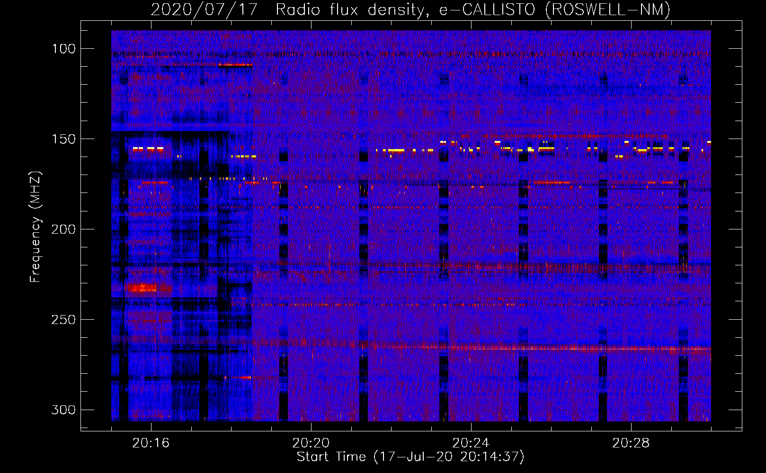The image size is (766, 473).
Task: Click the 'Frequency (MHZ)' axis label
Action: pos(36,227)
